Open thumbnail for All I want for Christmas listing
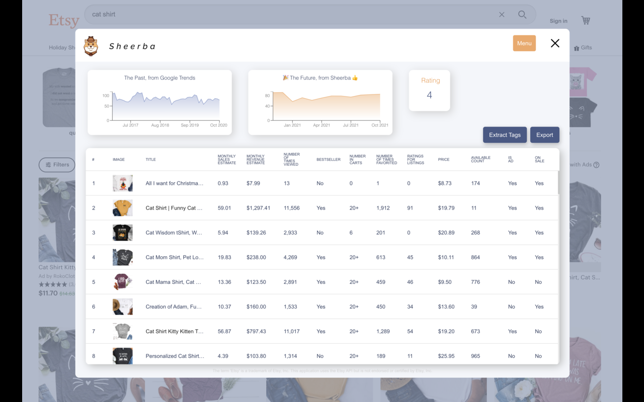 [123, 183]
